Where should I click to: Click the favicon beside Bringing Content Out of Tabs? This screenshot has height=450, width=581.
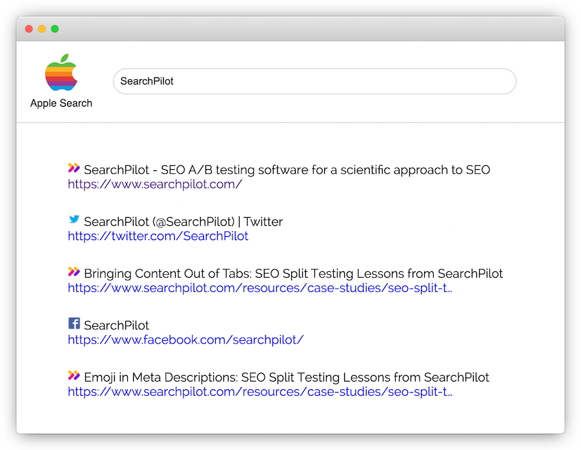[74, 272]
